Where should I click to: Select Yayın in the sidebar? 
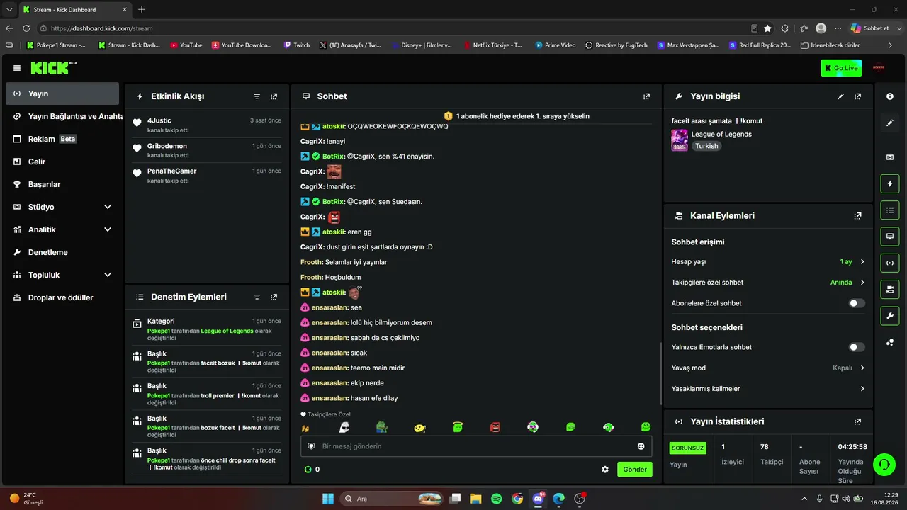tap(62, 93)
